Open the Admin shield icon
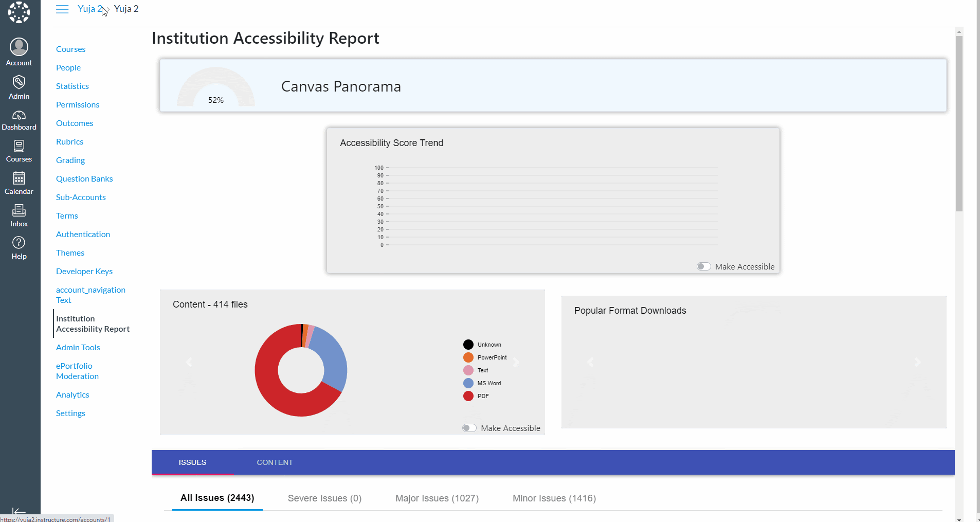This screenshot has height=522, width=980. [19, 87]
